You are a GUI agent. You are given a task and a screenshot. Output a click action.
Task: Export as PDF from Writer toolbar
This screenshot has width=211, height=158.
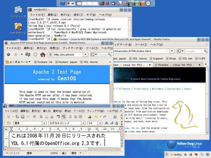tap(41, 117)
